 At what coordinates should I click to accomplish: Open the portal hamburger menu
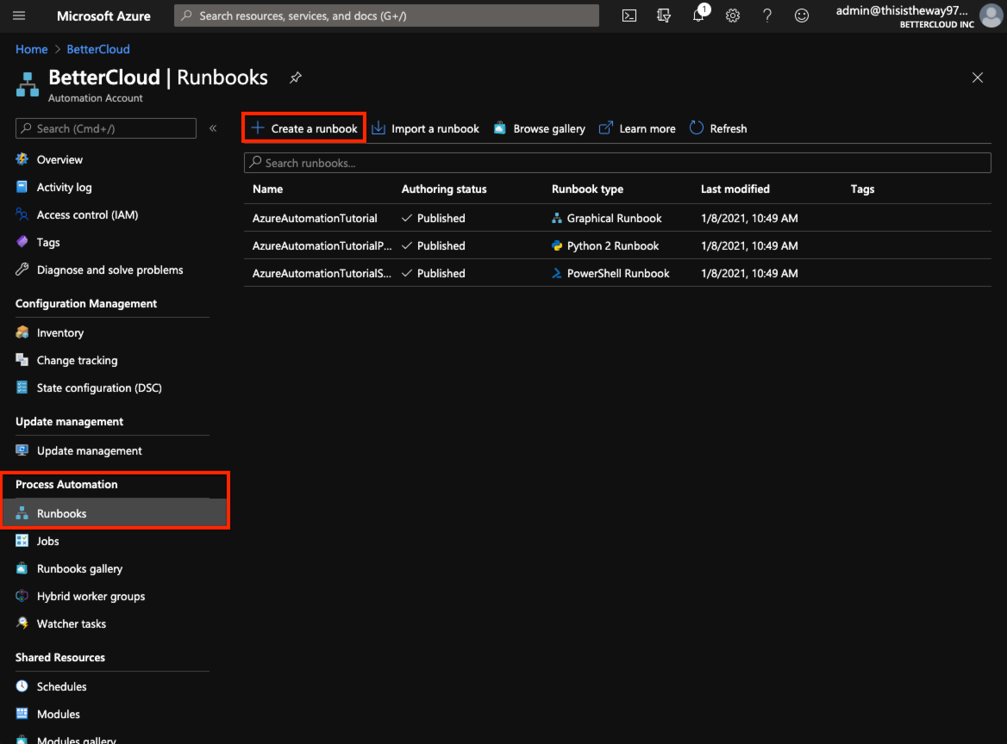[19, 15]
